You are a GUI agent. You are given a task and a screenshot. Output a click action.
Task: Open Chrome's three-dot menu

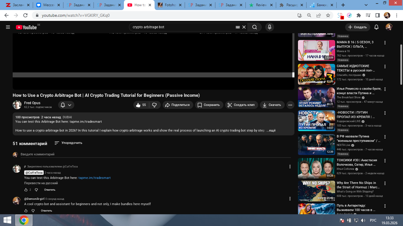(x=396, y=15)
